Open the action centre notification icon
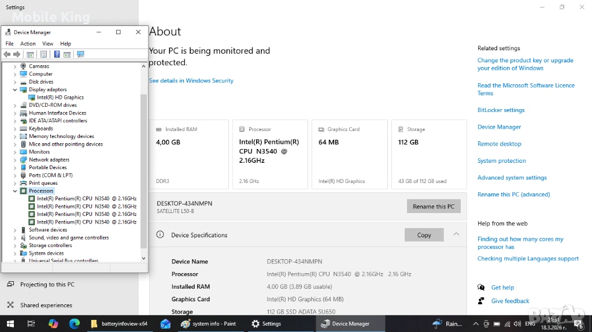Image resolution: width=592 pixels, height=332 pixels. click(x=578, y=324)
